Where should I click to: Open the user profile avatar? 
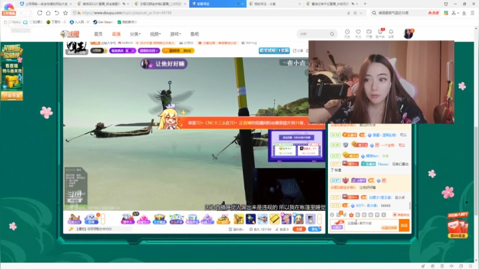pos(408,33)
